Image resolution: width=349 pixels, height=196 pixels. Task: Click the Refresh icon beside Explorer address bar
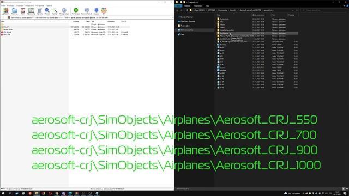coord(297,10)
